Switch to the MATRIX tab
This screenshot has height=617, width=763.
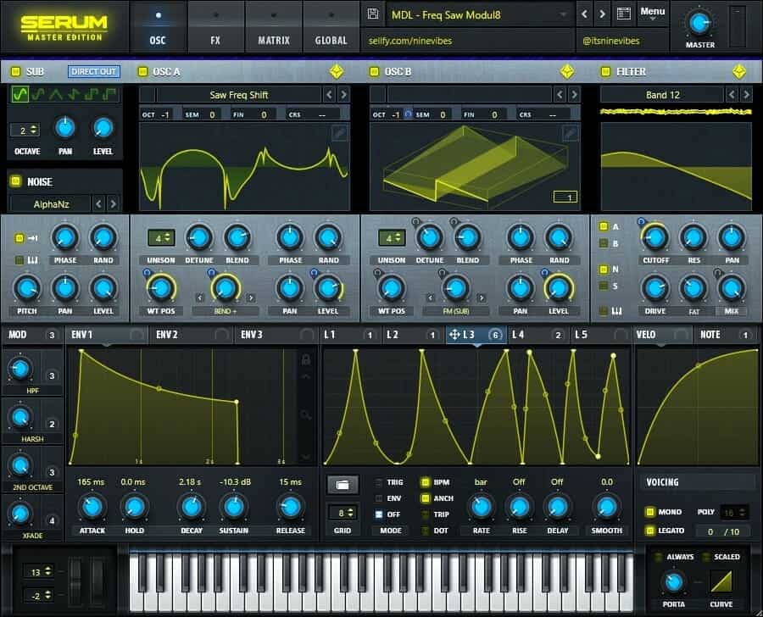tap(273, 40)
